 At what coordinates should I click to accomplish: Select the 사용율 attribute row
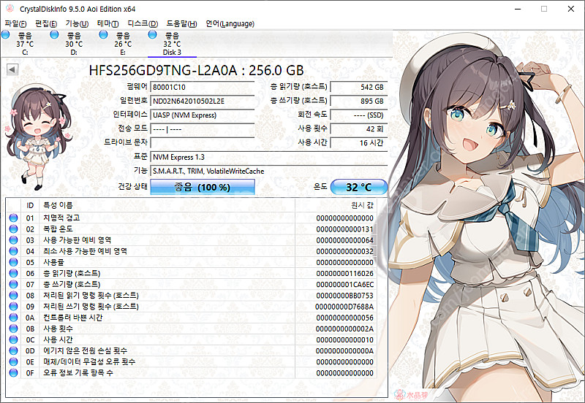coord(191,262)
